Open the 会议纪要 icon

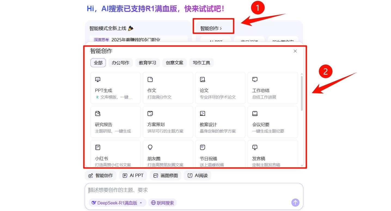[255, 114]
